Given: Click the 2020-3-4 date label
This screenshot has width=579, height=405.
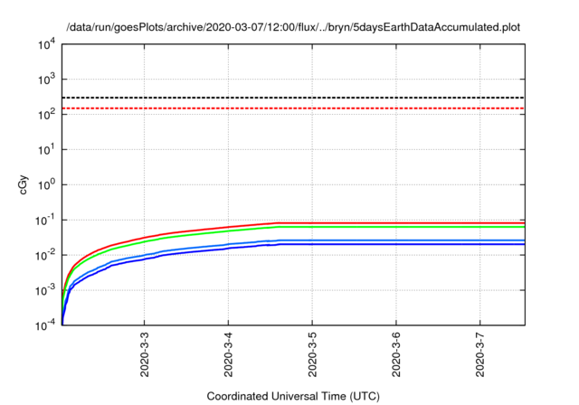Looking at the screenshot, I should click(228, 354).
